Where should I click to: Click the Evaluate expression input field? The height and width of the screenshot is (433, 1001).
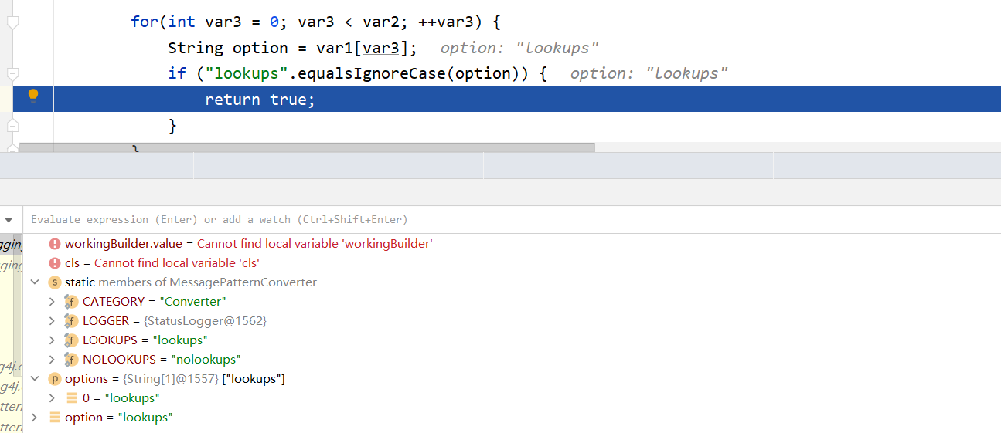point(512,220)
